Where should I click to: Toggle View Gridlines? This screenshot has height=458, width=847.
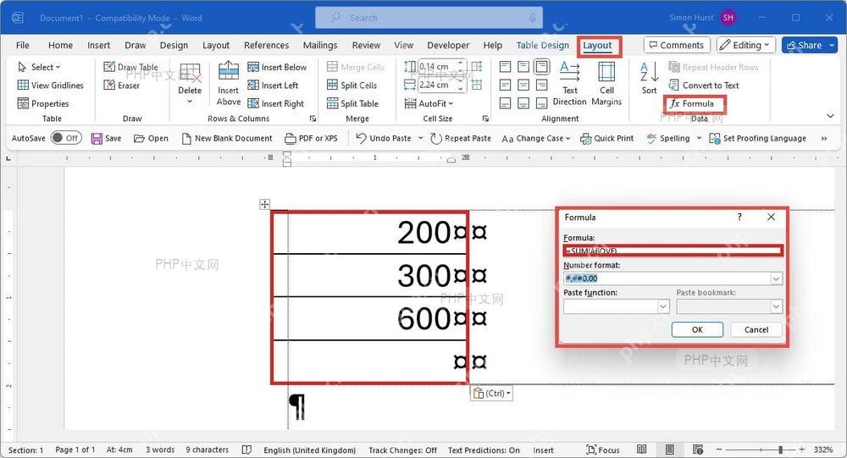tap(50, 86)
